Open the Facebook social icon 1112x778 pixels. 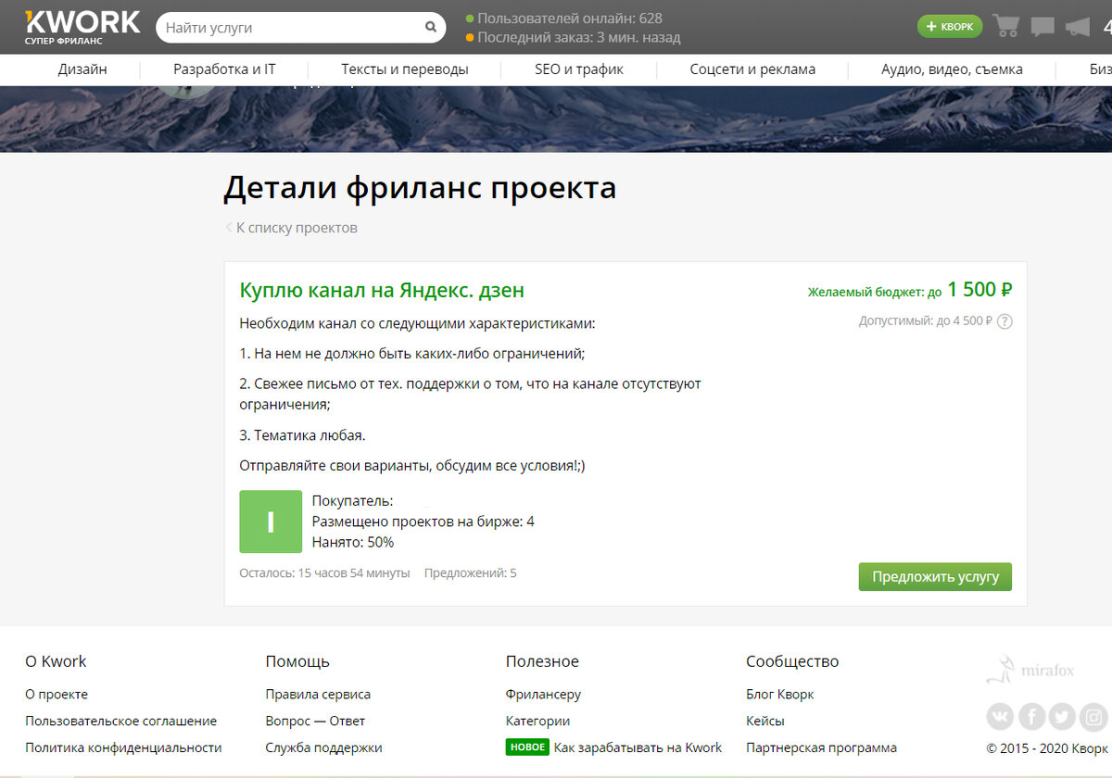pyautogui.click(x=1032, y=717)
